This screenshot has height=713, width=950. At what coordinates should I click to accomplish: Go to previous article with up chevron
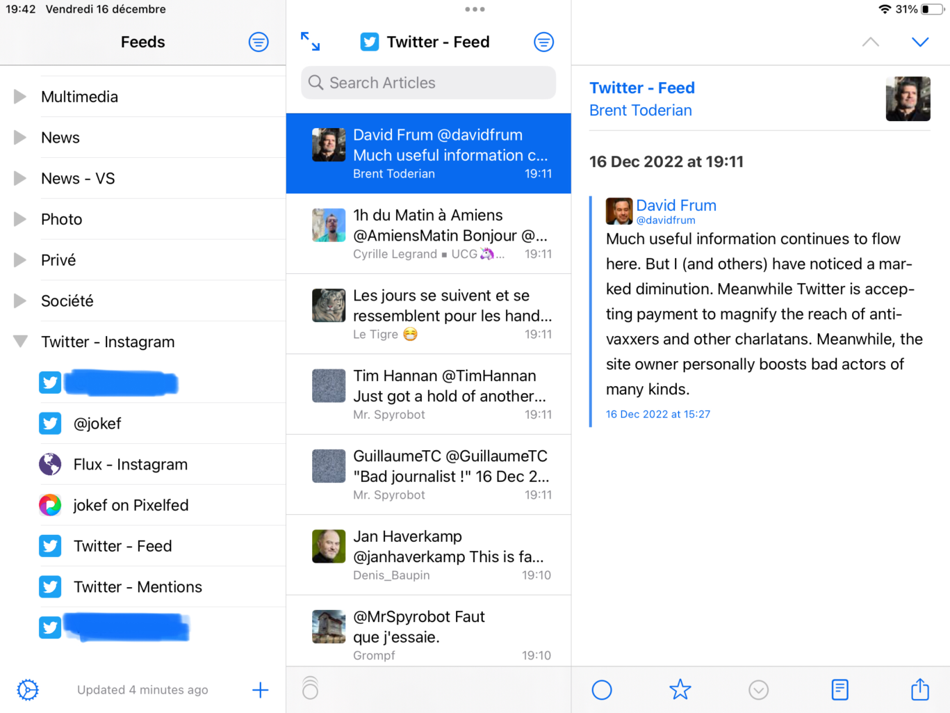870,42
